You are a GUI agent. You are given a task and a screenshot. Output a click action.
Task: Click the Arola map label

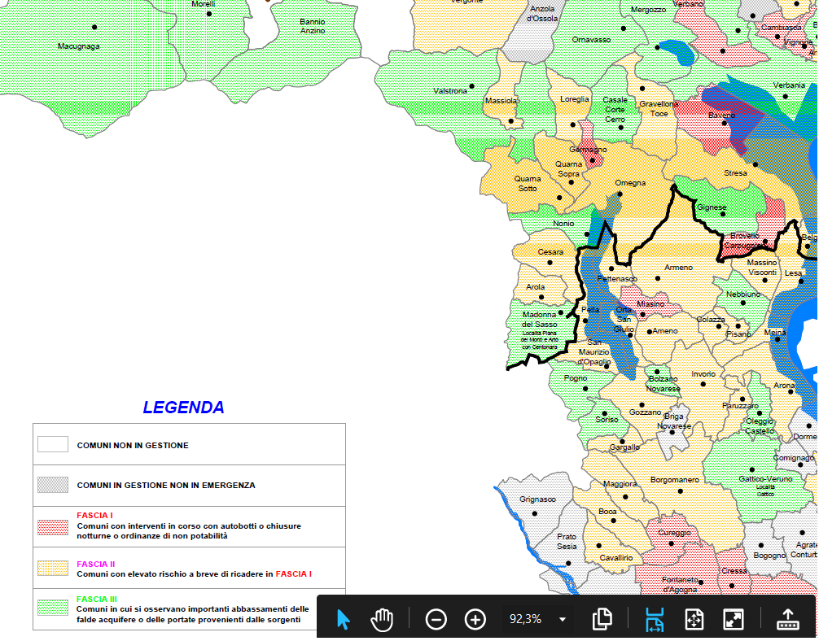click(536, 287)
